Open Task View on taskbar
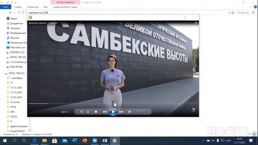 tap(24, 141)
